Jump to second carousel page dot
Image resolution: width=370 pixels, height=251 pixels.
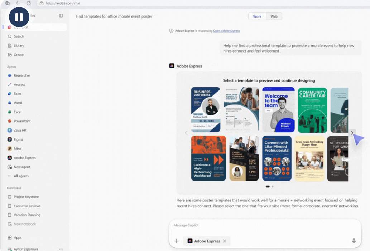pos(273,187)
